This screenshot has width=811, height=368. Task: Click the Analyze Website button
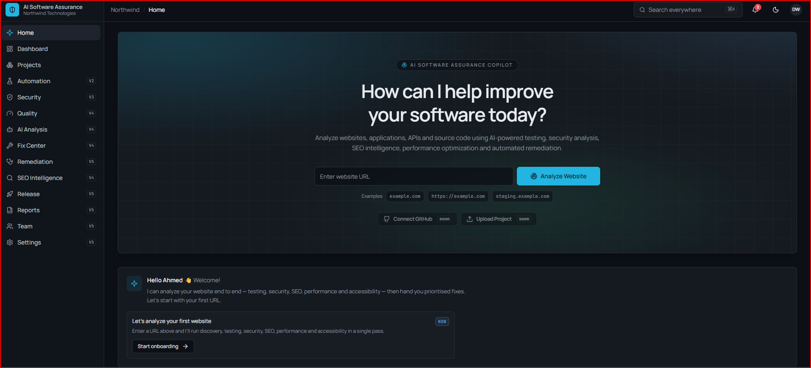pos(558,176)
